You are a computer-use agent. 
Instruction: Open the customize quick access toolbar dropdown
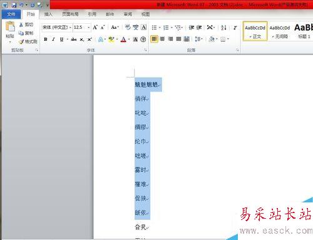tap(48, 6)
